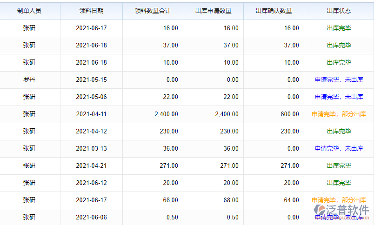Click 出库完毕 status in the 2021-06-12 row
This screenshot has height=225, width=374.
click(x=339, y=183)
